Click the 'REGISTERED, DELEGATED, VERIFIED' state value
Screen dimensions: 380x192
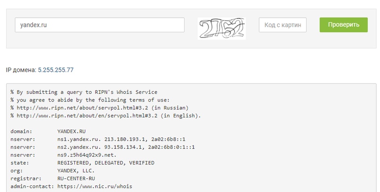(x=105, y=163)
